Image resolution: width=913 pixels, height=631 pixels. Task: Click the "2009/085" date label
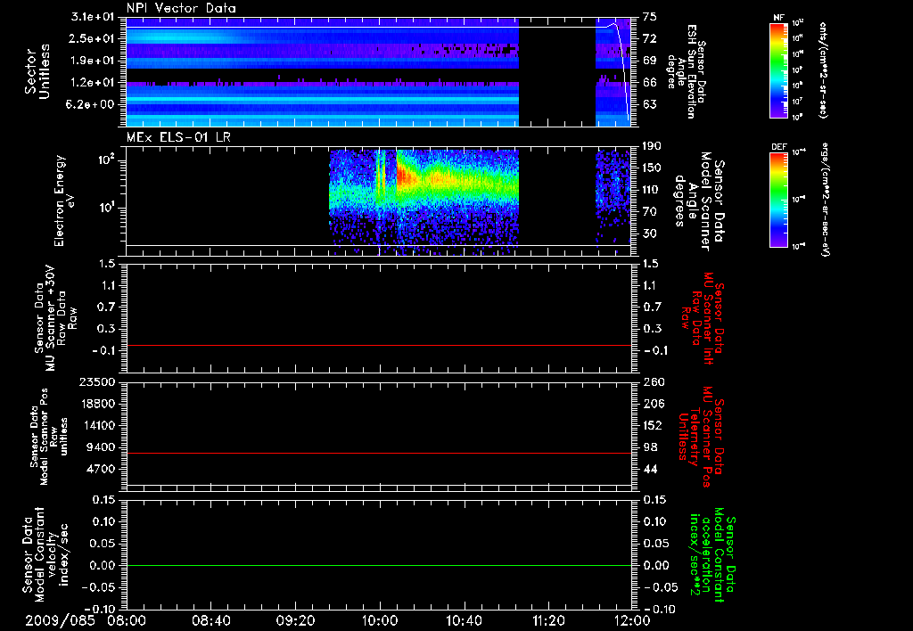(x=60, y=620)
